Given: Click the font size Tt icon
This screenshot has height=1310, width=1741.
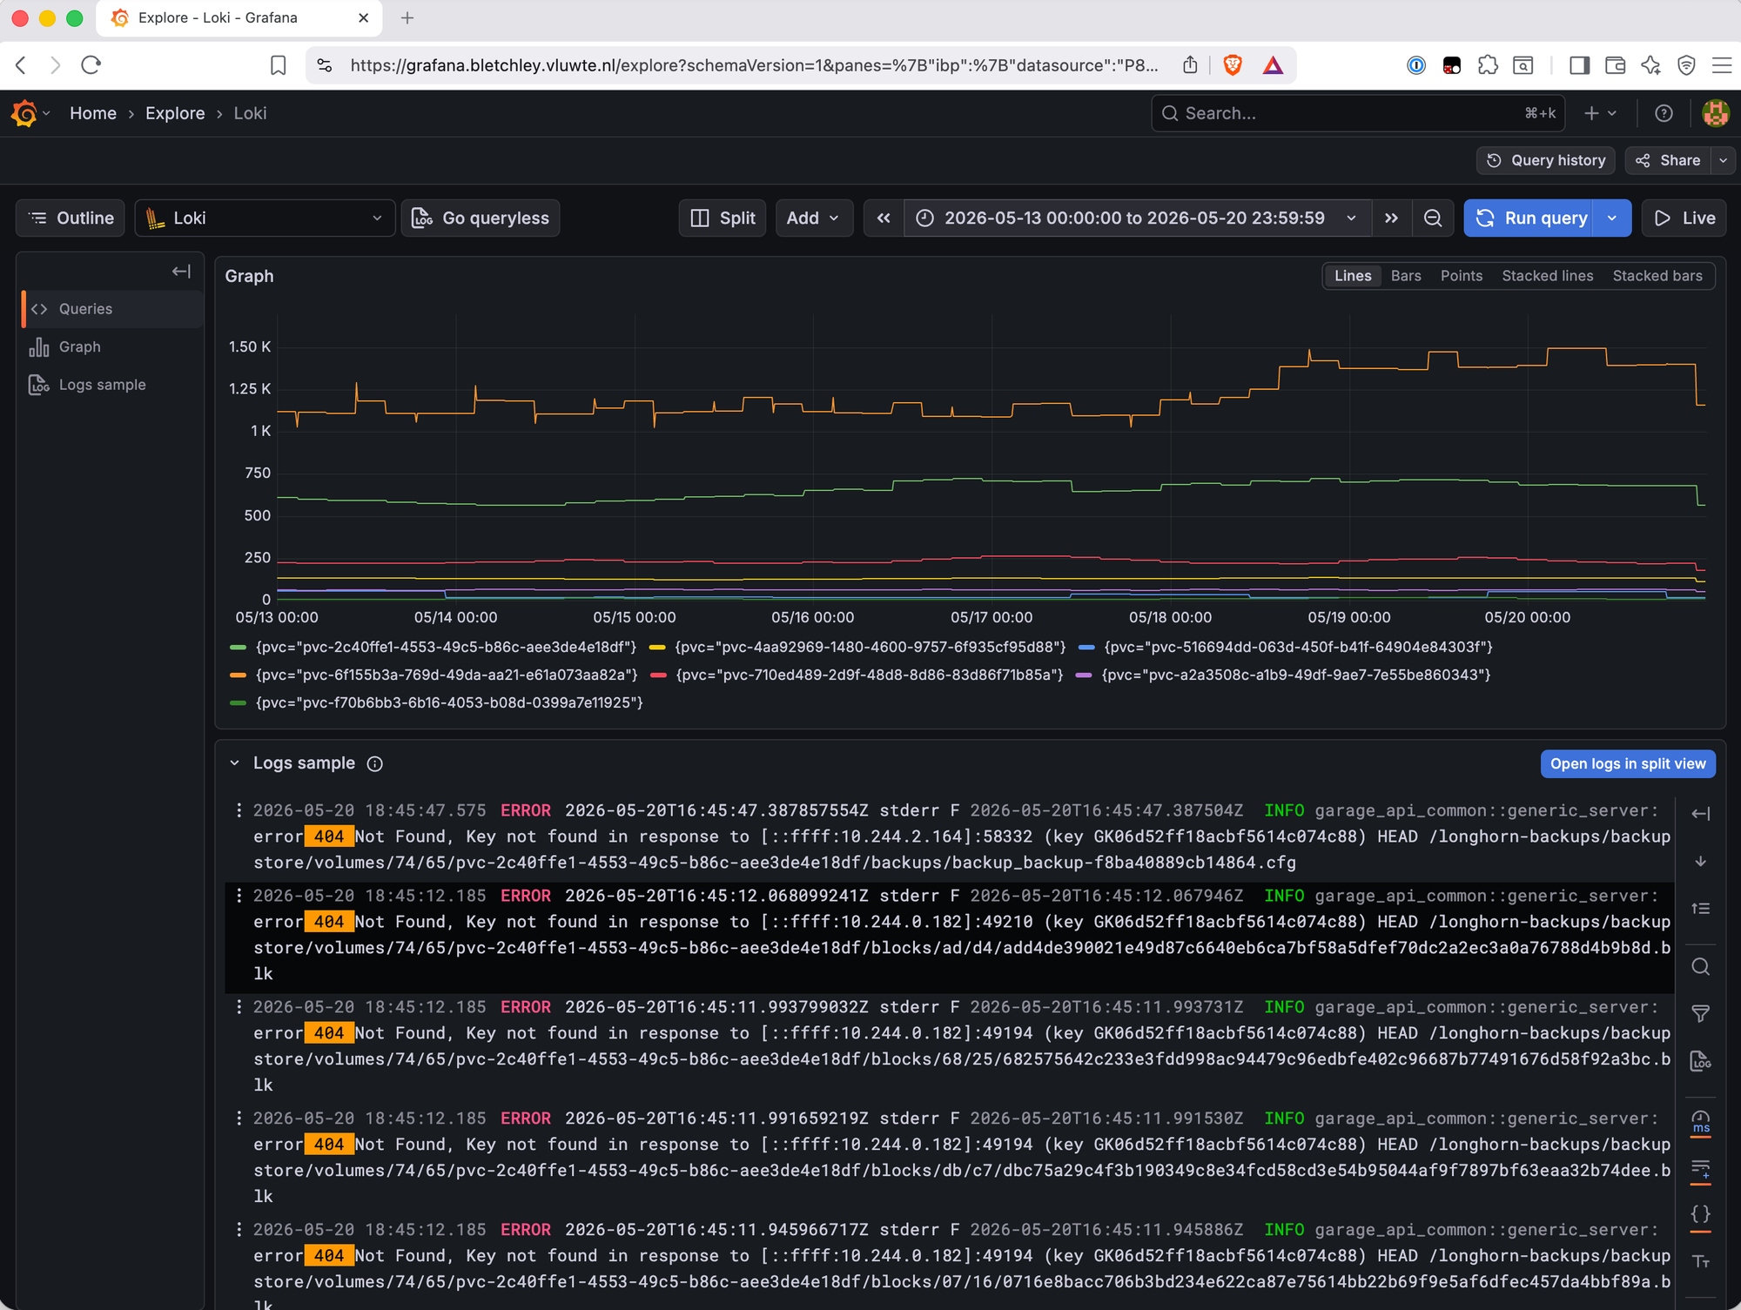Looking at the screenshot, I should pyautogui.click(x=1700, y=1261).
